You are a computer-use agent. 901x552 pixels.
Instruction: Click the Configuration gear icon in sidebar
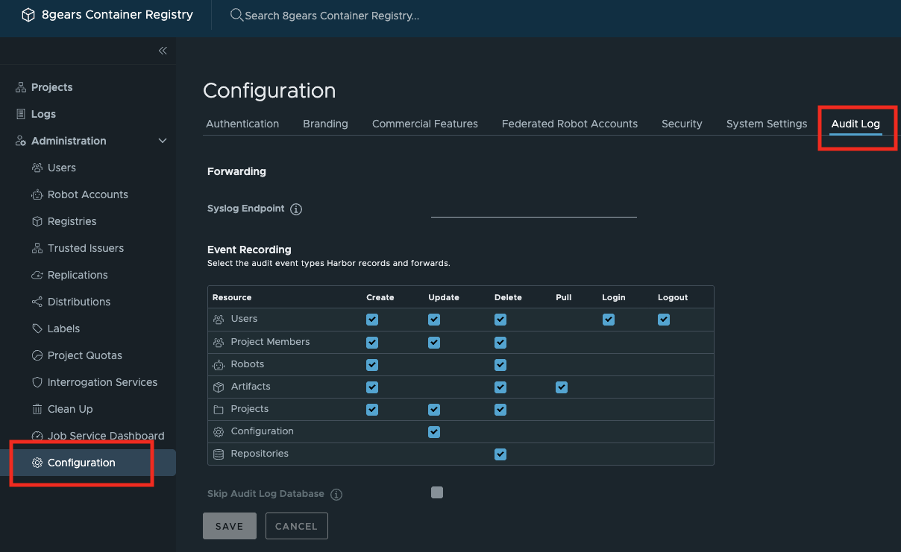(37, 463)
